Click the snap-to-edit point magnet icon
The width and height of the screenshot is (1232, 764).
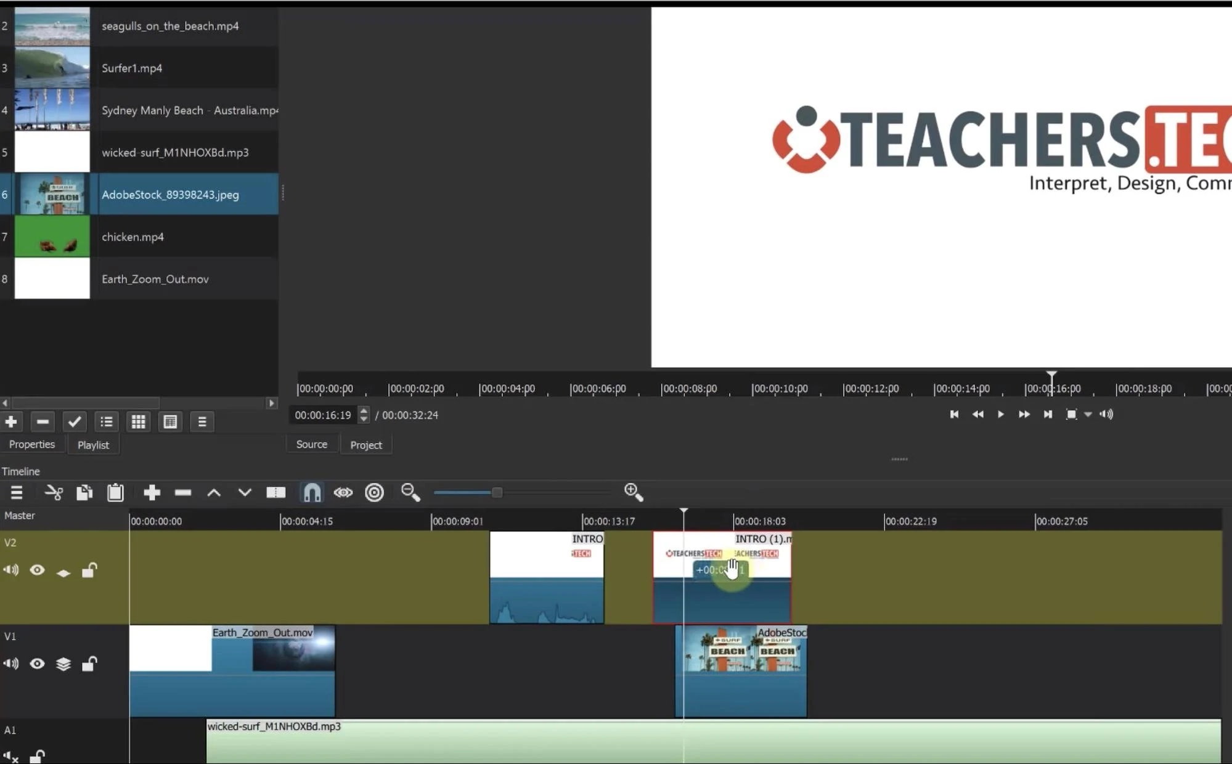click(x=311, y=492)
